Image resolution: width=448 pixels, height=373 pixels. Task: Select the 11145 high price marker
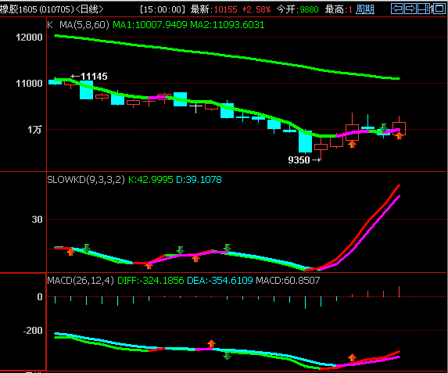click(89, 77)
